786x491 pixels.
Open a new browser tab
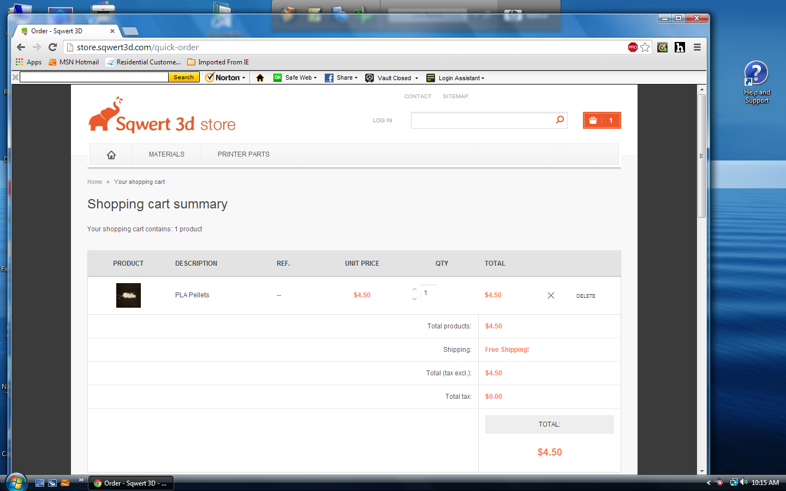click(x=130, y=31)
